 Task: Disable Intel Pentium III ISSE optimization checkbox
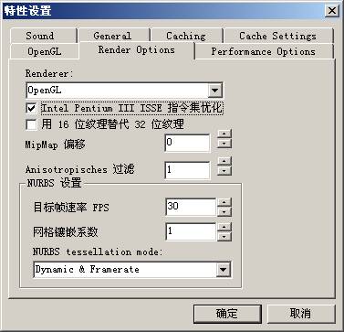(x=31, y=108)
